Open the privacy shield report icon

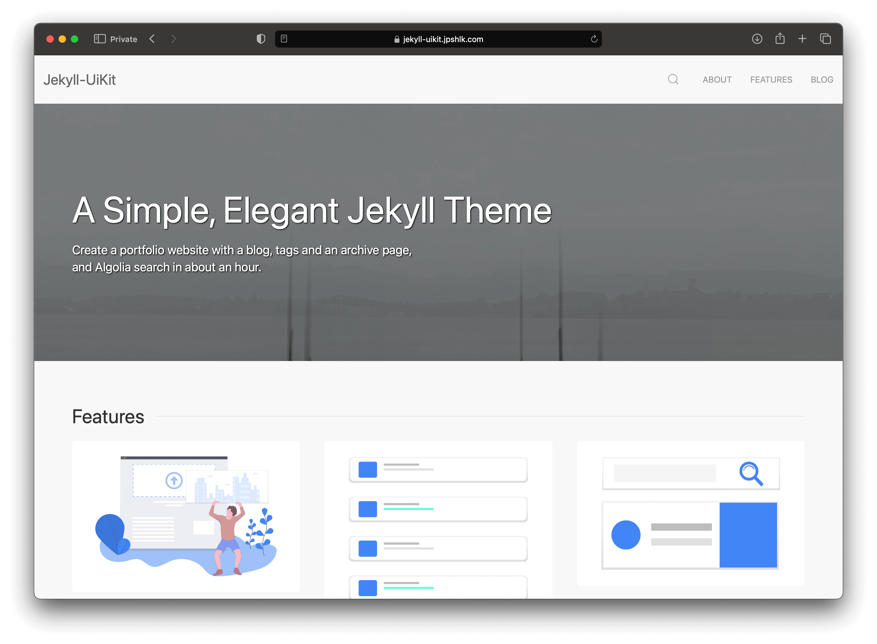(261, 39)
